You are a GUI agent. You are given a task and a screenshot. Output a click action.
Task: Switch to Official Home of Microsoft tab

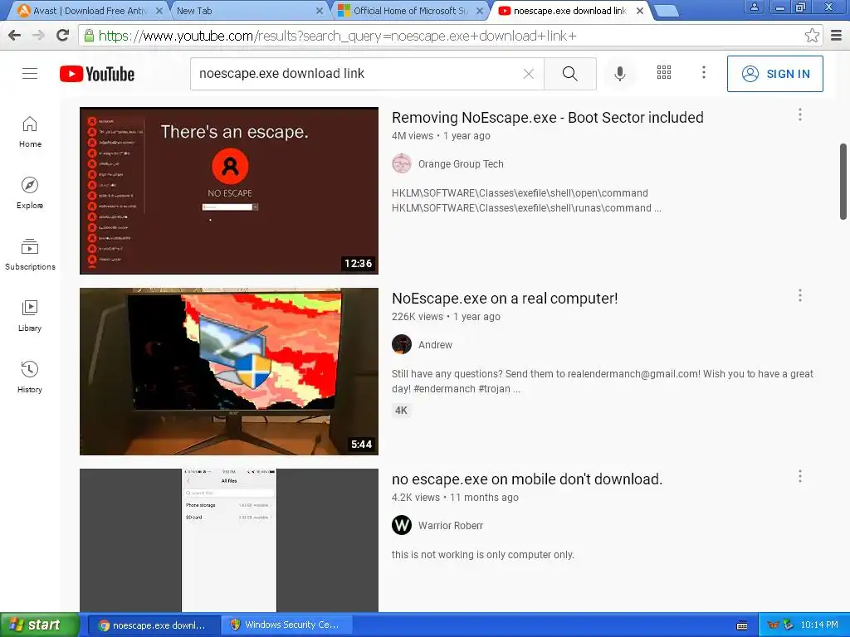pyautogui.click(x=409, y=11)
